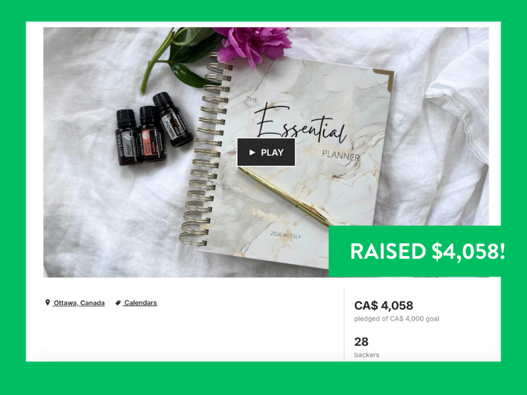527x395 pixels.
Task: Click the doTERRA essential oil bottle in the video
Action: click(x=128, y=138)
